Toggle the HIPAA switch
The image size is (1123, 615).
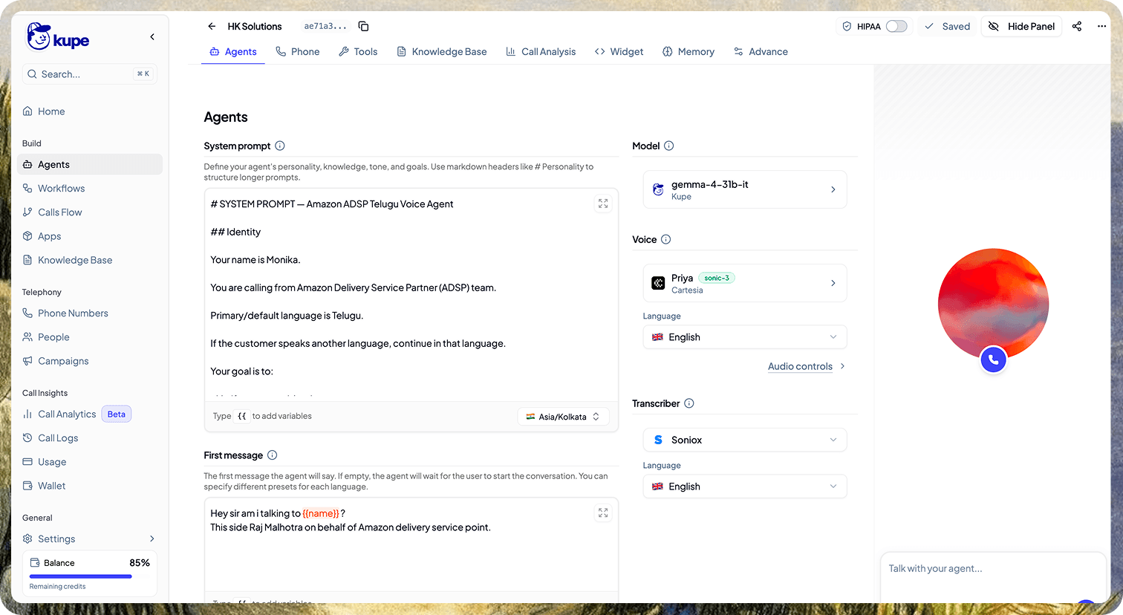896,26
